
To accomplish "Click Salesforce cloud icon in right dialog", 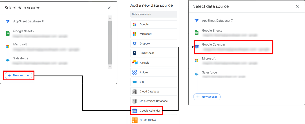I will (x=196, y=74).
